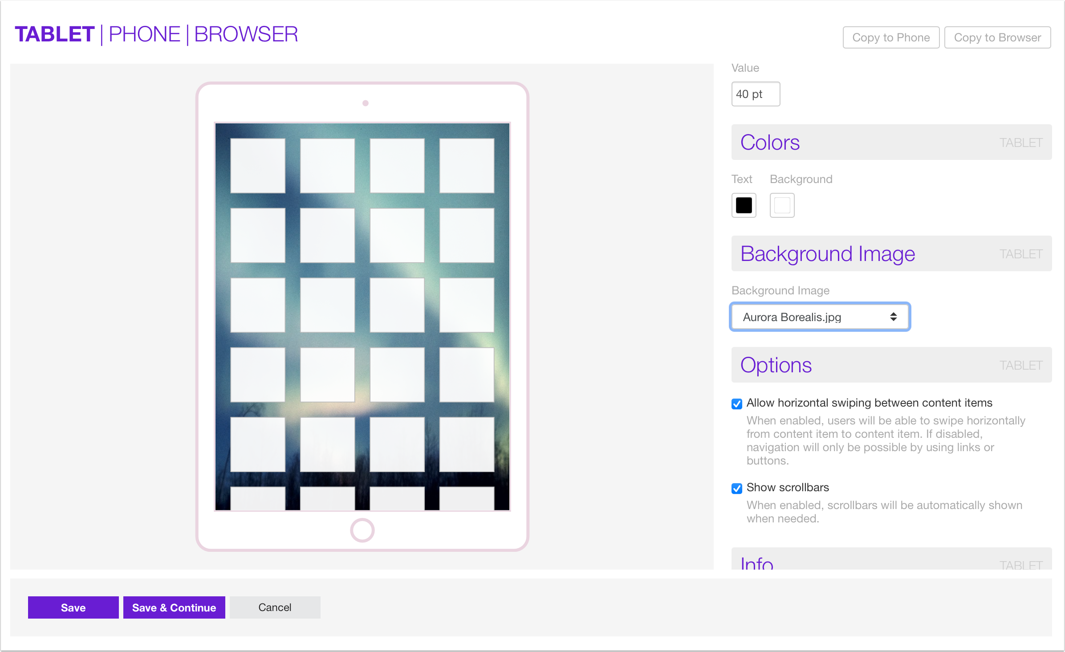Viewport: 1065px width, 652px height.
Task: Click the Colors section header
Action: (891, 142)
